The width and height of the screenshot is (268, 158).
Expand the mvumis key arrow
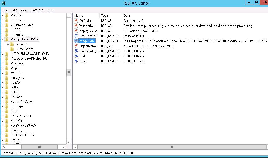pos(2,73)
